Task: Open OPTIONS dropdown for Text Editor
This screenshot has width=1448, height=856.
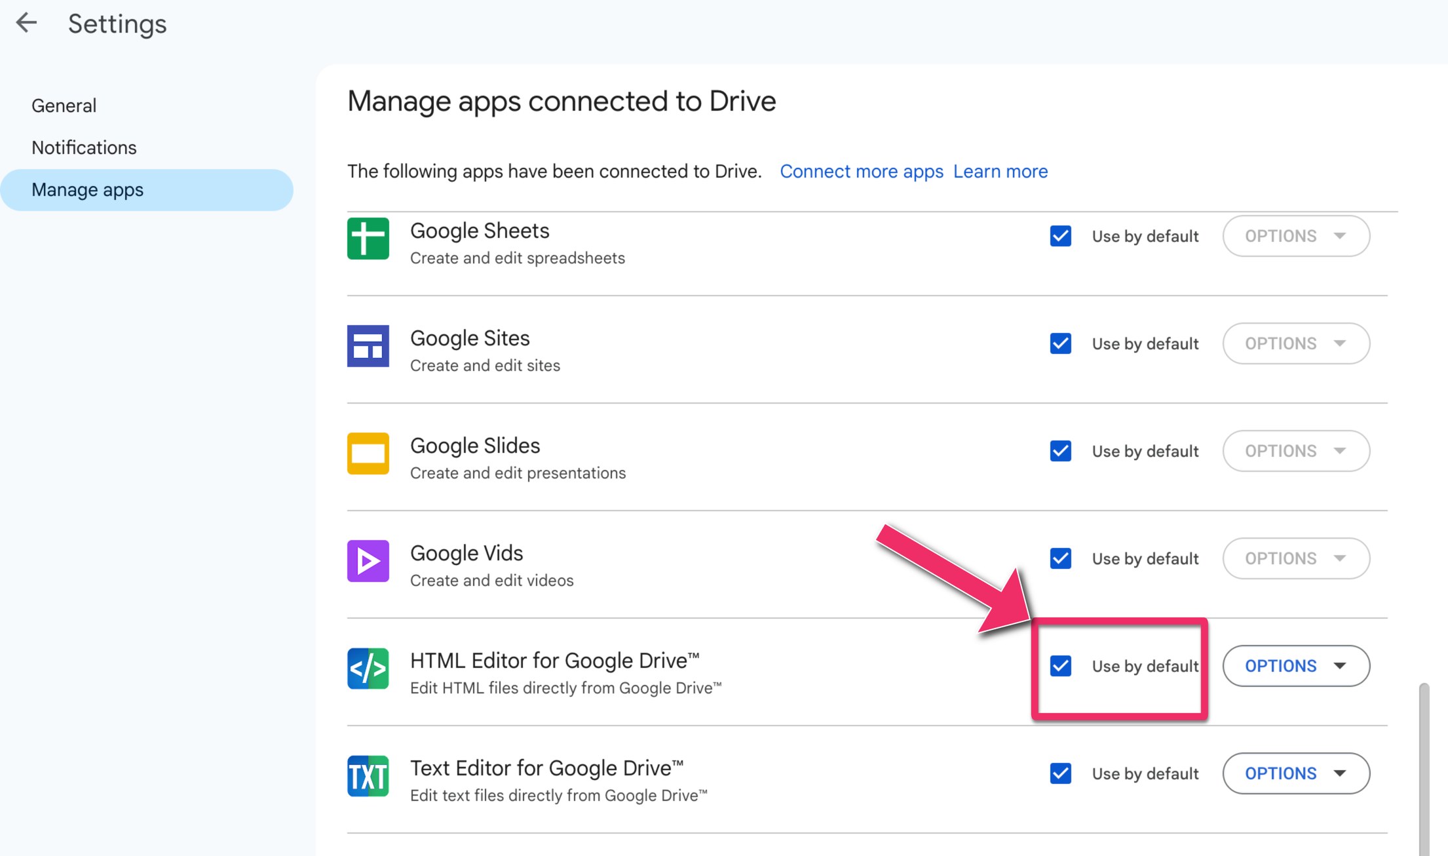Action: tap(1296, 773)
